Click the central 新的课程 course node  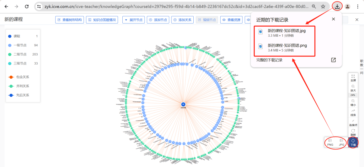183,104
